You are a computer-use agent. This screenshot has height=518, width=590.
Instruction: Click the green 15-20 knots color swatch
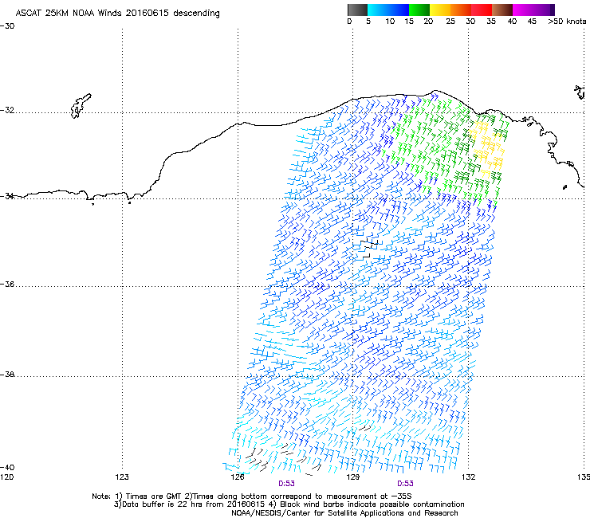tap(419, 10)
